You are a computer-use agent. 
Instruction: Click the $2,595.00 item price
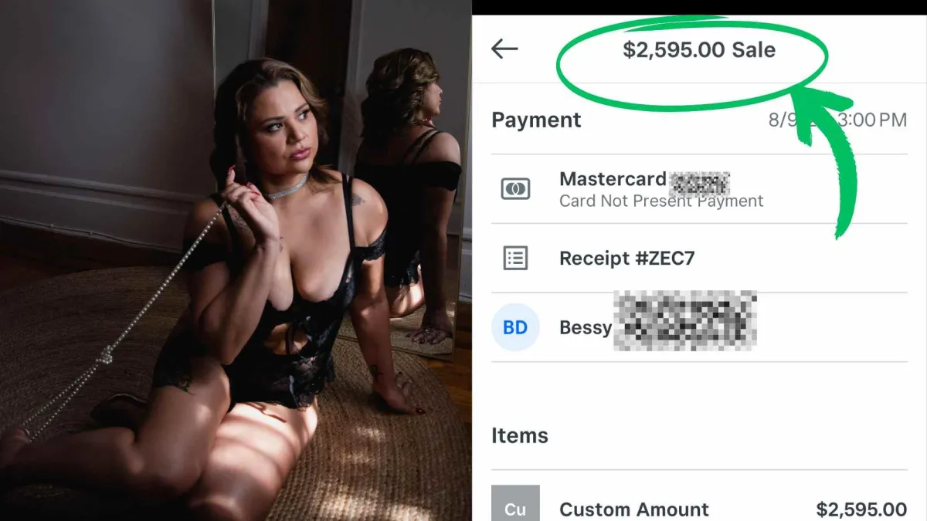861,509
